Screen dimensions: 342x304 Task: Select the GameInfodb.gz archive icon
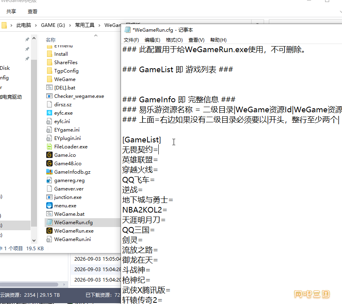tap(49, 172)
